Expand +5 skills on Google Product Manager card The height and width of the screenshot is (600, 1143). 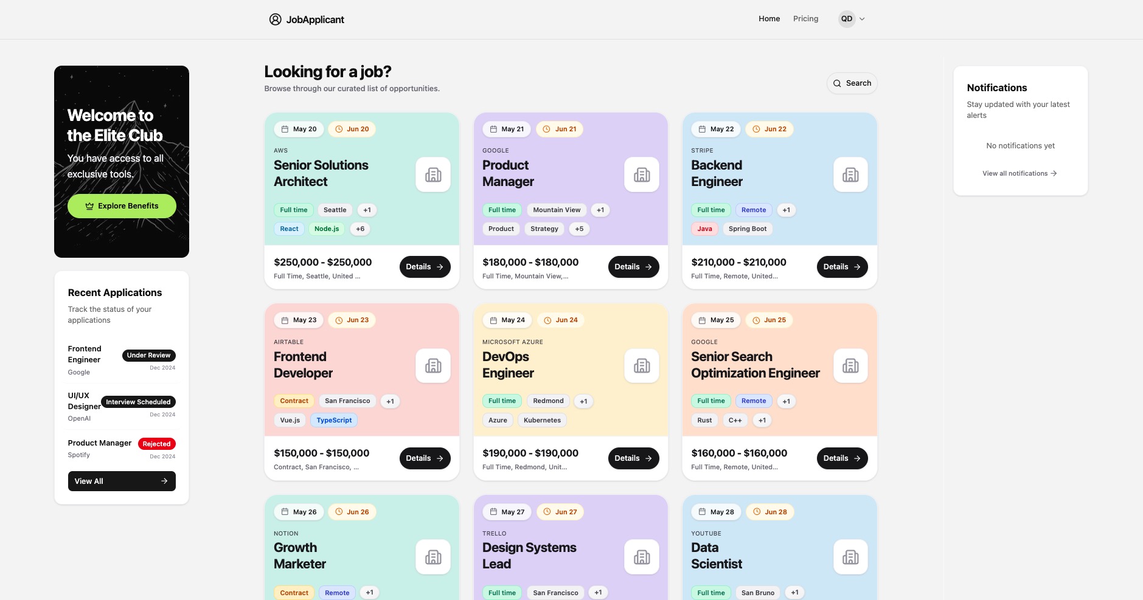[x=579, y=229]
